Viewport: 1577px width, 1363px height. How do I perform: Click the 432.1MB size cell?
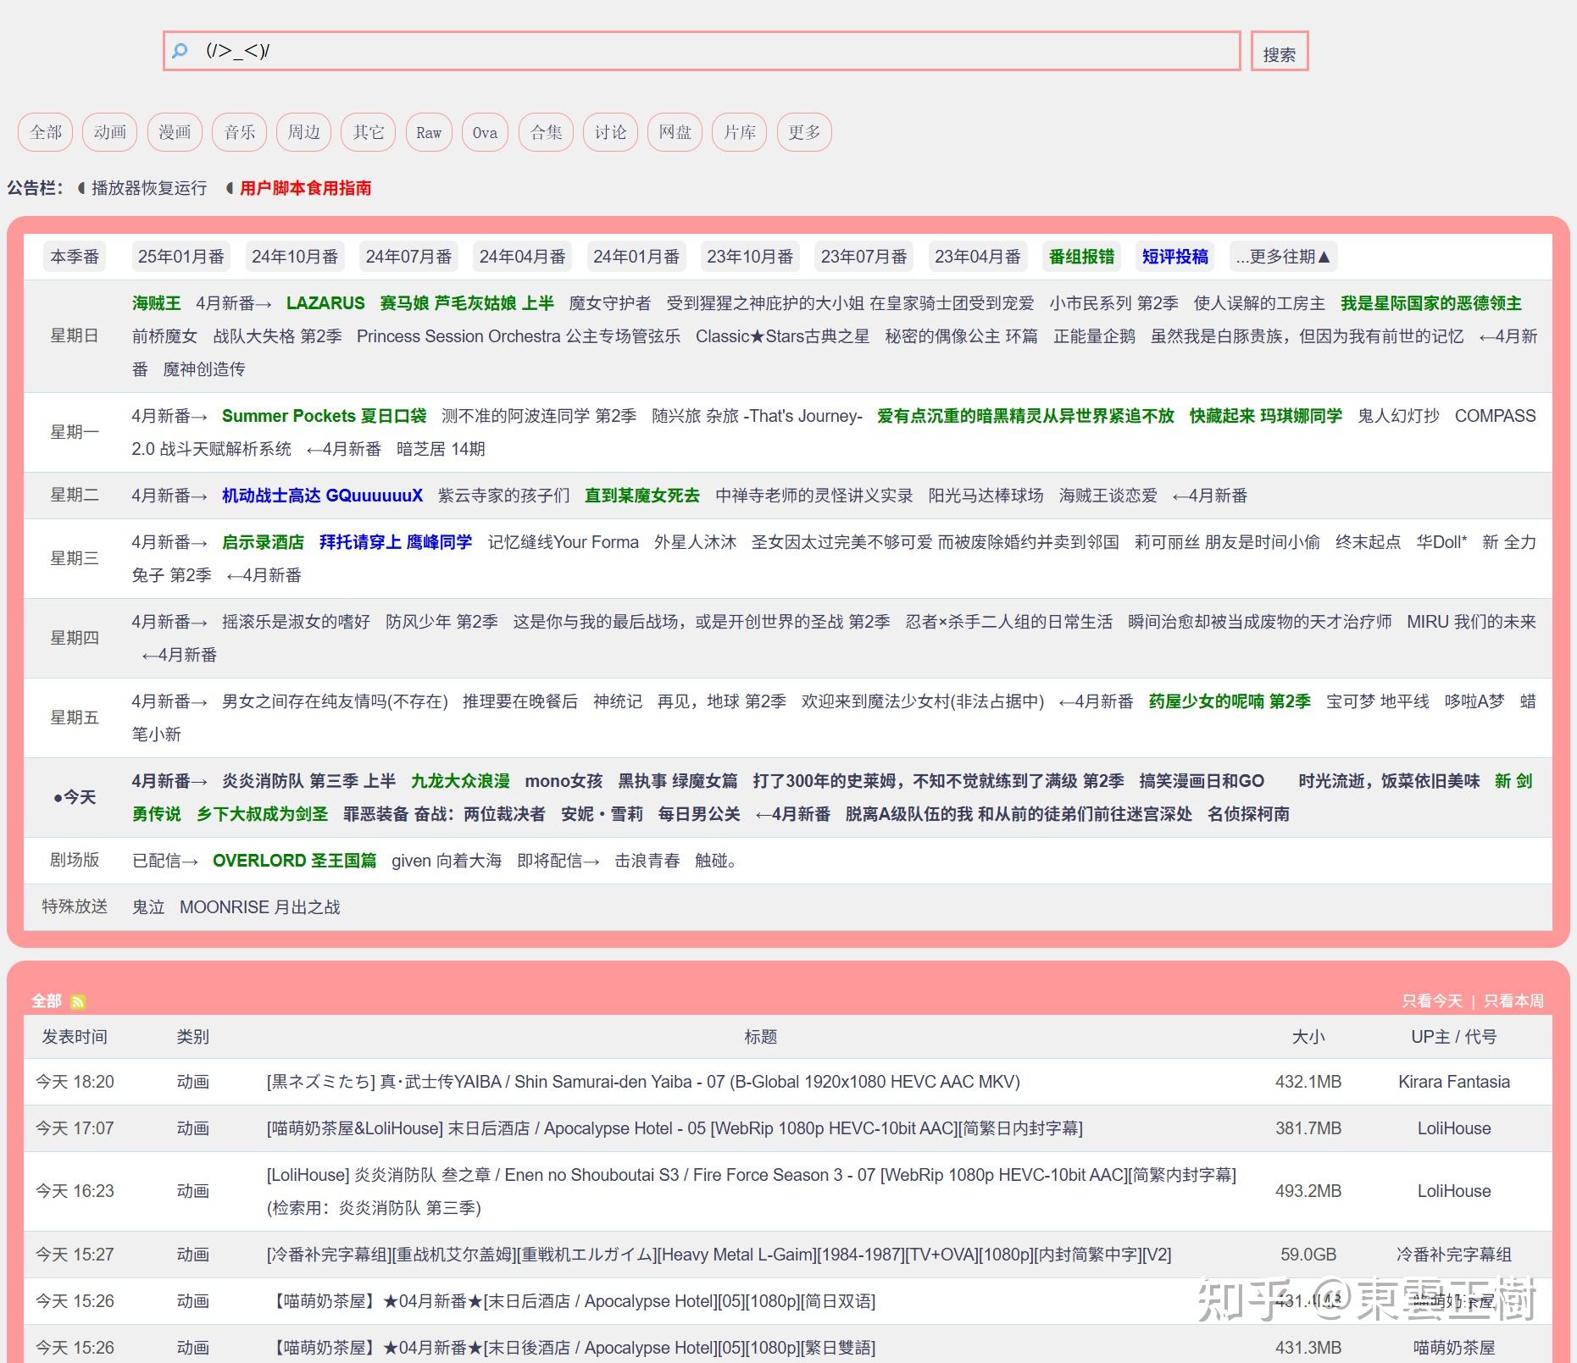point(1308,1082)
